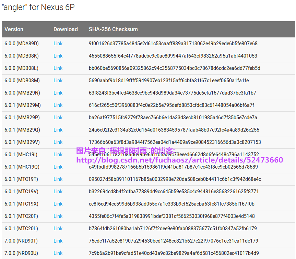Open the Link for 6.0.0 (MDB08L)

58,68
